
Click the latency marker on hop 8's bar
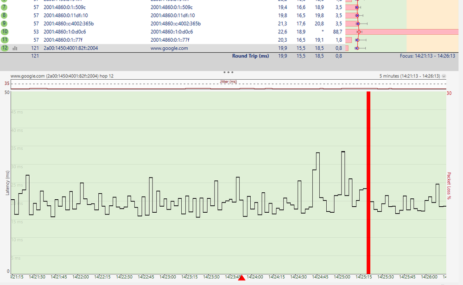pyautogui.click(x=357, y=15)
